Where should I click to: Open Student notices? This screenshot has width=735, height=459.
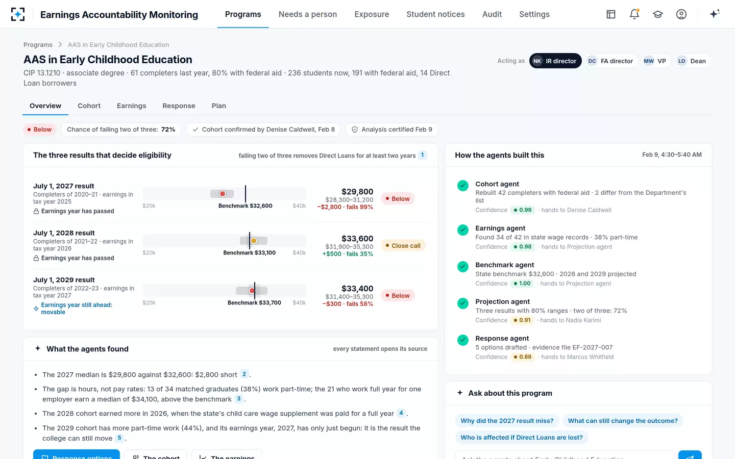click(435, 14)
